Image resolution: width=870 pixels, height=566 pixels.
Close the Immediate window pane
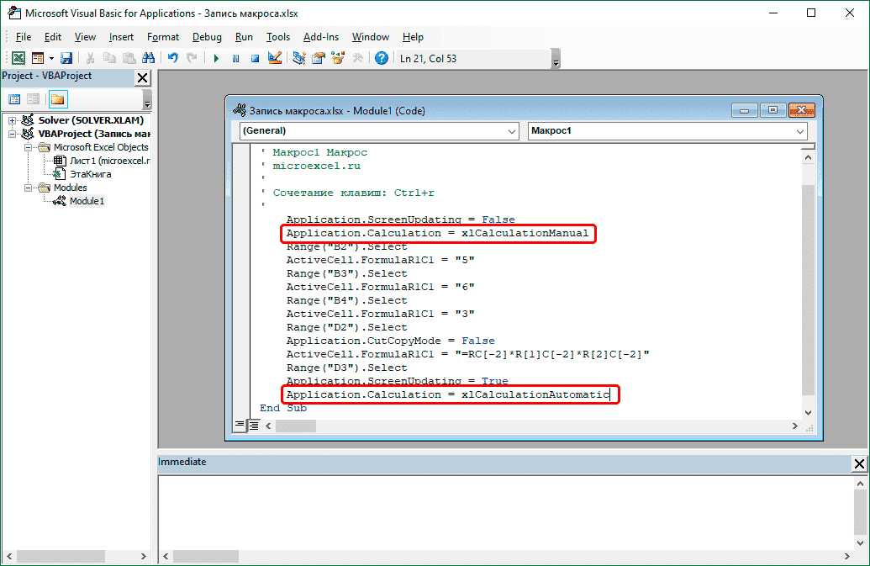pyautogui.click(x=859, y=463)
